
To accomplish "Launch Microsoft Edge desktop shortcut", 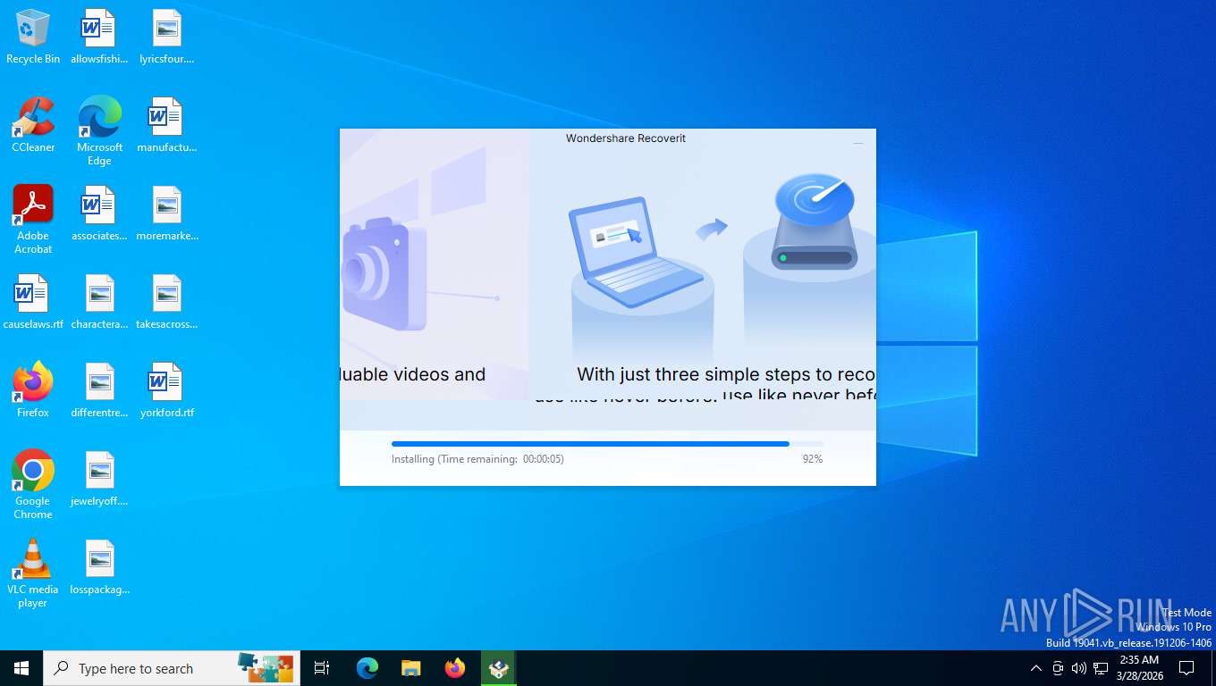I will [99, 131].
